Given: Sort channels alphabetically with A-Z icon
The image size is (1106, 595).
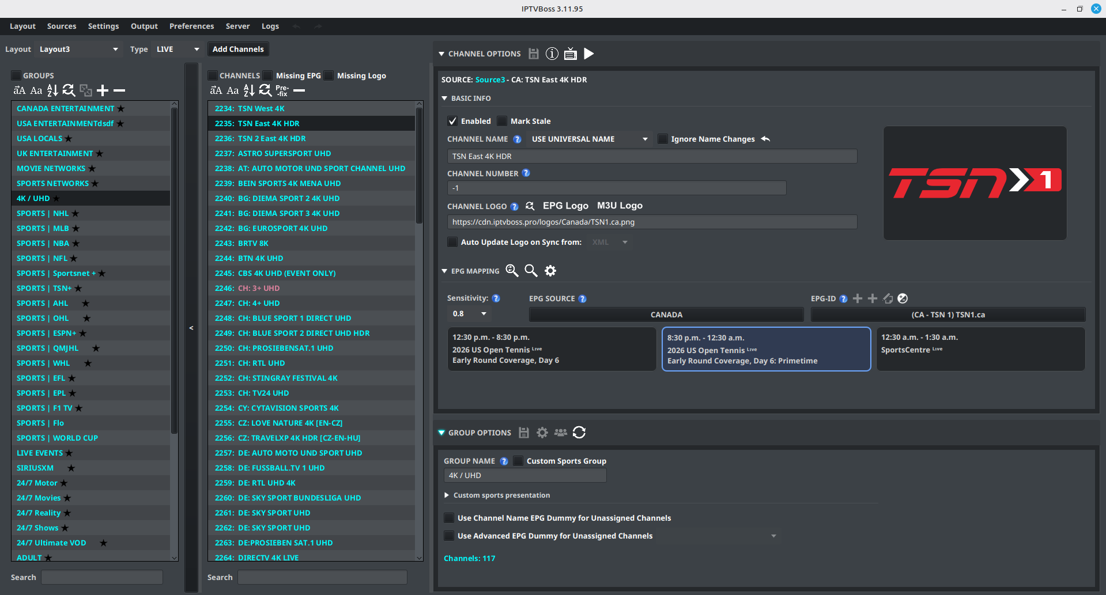Looking at the screenshot, I should [x=249, y=90].
